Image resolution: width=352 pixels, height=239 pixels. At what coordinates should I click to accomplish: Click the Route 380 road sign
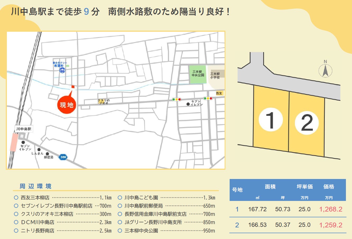click(x=63, y=157)
